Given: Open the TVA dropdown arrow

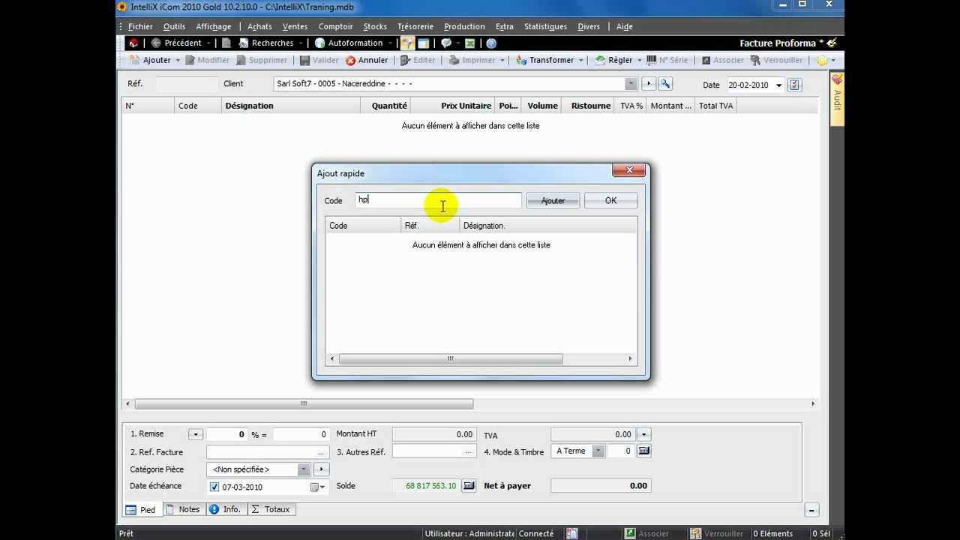Looking at the screenshot, I should pos(643,434).
